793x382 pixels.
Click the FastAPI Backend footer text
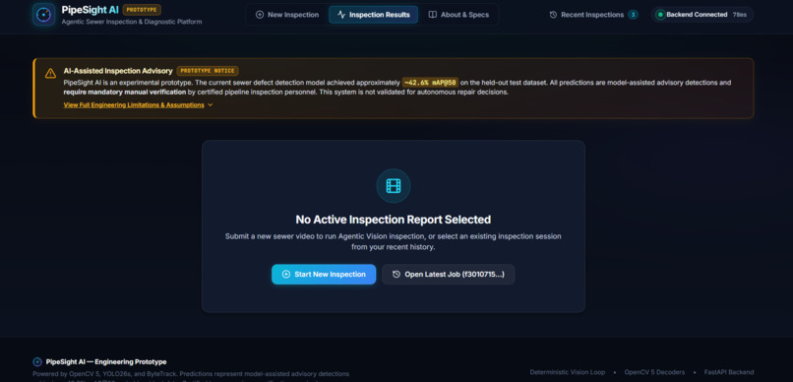click(729, 372)
